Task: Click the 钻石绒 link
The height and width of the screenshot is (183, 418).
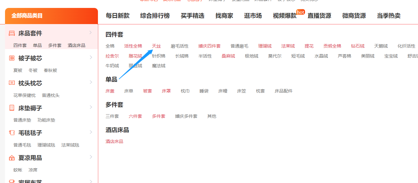Action: pos(358,46)
